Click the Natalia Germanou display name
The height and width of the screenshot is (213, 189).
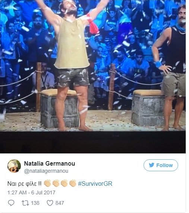click(50, 163)
